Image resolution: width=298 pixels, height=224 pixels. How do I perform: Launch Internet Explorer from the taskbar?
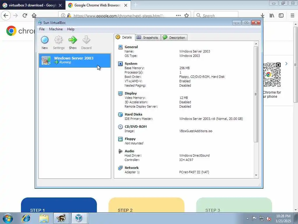click(x=26, y=218)
